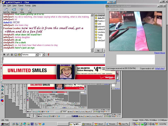Click the Send File toolbar icon

(6, 10)
